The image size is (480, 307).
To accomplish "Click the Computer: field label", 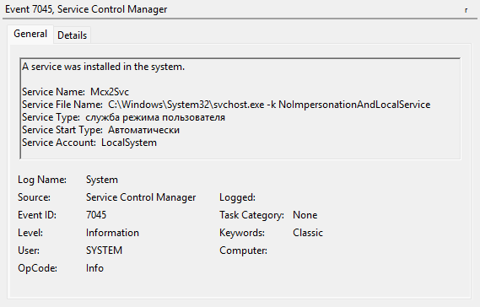I will pyautogui.click(x=243, y=250).
